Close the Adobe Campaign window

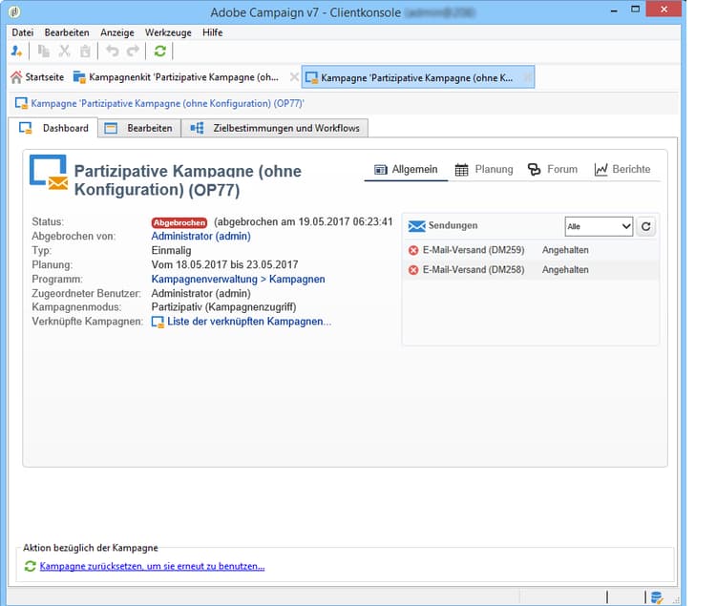(x=663, y=10)
